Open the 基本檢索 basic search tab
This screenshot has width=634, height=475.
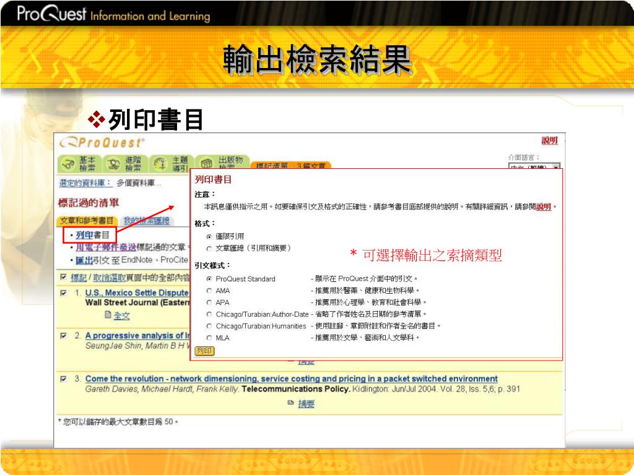79,163
